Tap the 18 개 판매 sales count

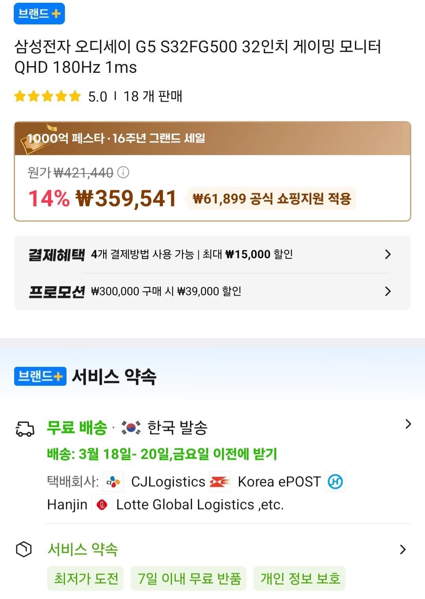[153, 96]
